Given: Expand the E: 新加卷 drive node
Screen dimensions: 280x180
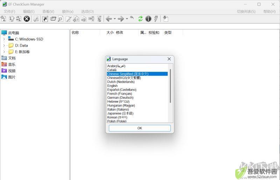Looking at the screenshot, I should pyautogui.click(x=4, y=52).
